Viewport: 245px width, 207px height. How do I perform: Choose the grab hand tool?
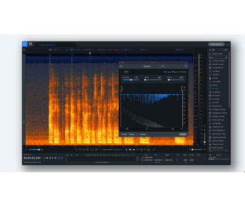[x=96, y=150]
